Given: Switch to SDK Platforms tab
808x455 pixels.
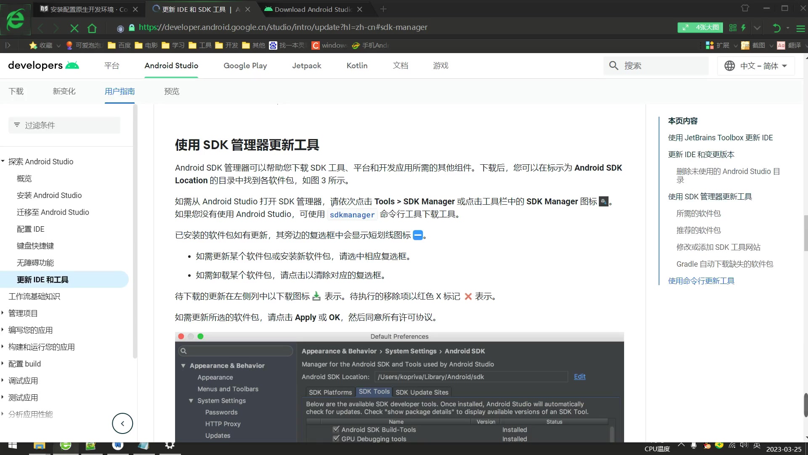Looking at the screenshot, I should pyautogui.click(x=331, y=392).
